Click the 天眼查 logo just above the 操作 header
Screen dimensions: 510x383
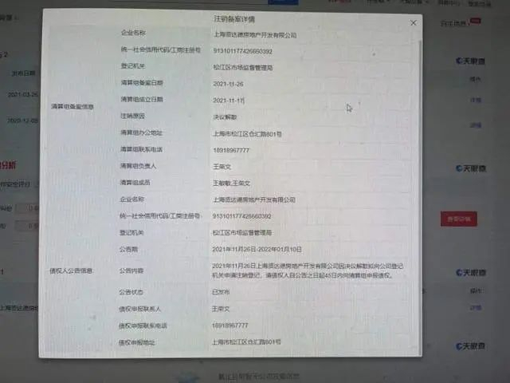click(471, 272)
